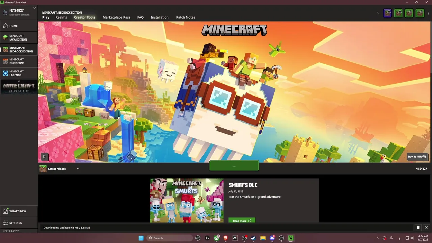Click the purple quick launch instance icon
This screenshot has height=243, width=432.
[x=387, y=13]
